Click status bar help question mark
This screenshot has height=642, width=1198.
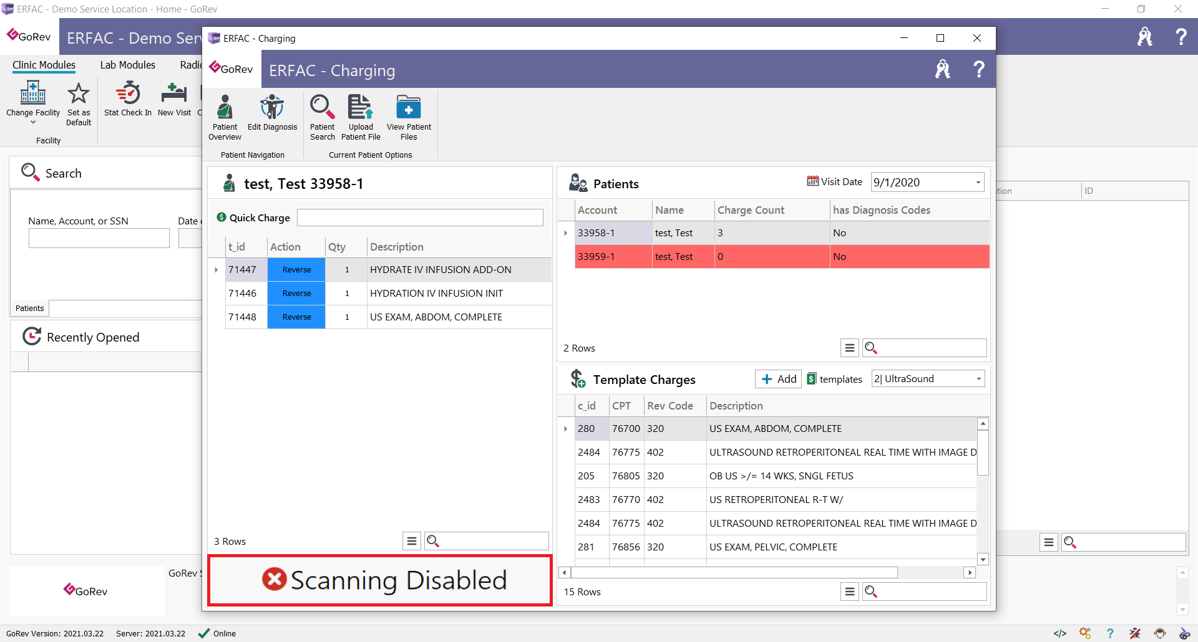click(x=1110, y=634)
